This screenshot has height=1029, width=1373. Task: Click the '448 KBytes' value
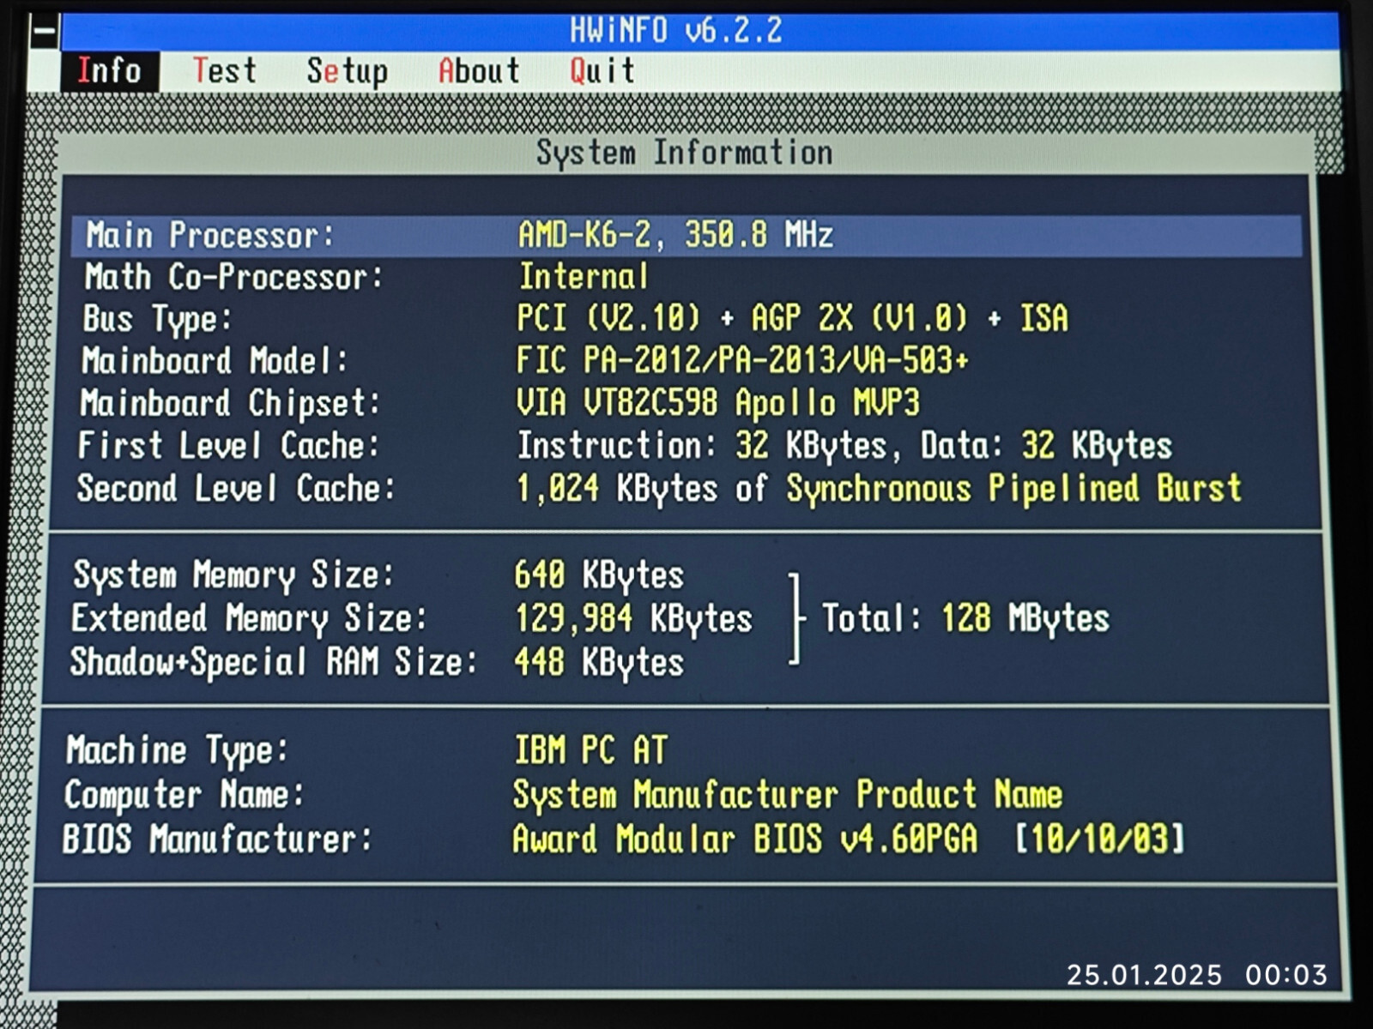599,662
